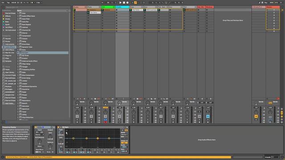285x160 pixels.
Task: Toggle EQ Eight band 1 activator
Action: 67,152
